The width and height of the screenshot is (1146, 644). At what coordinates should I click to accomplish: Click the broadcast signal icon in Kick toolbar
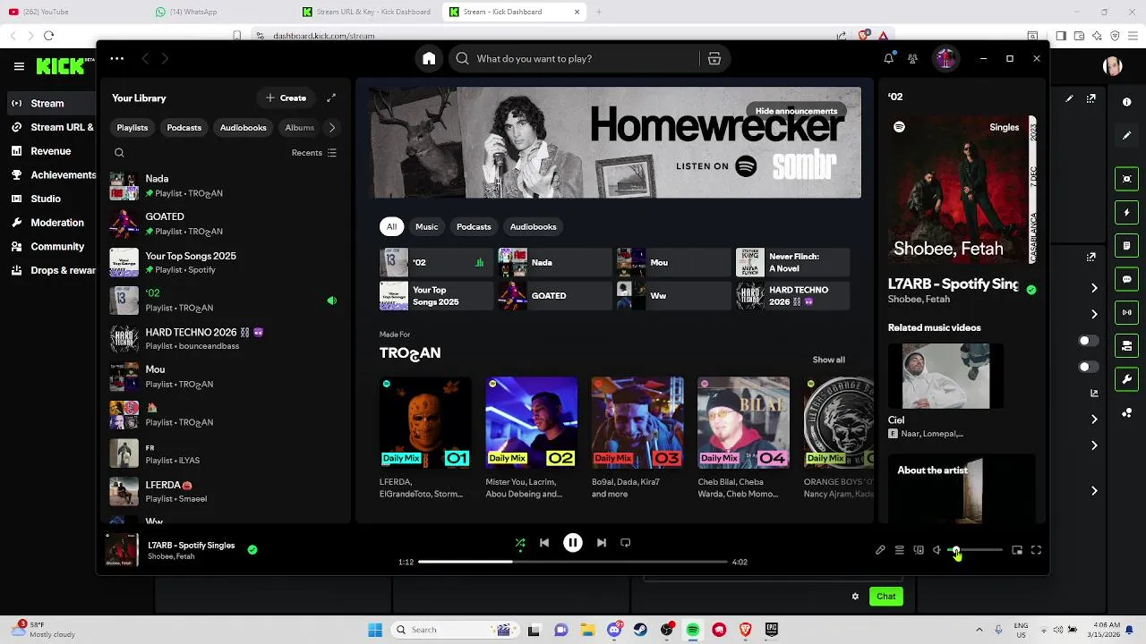tap(1127, 312)
